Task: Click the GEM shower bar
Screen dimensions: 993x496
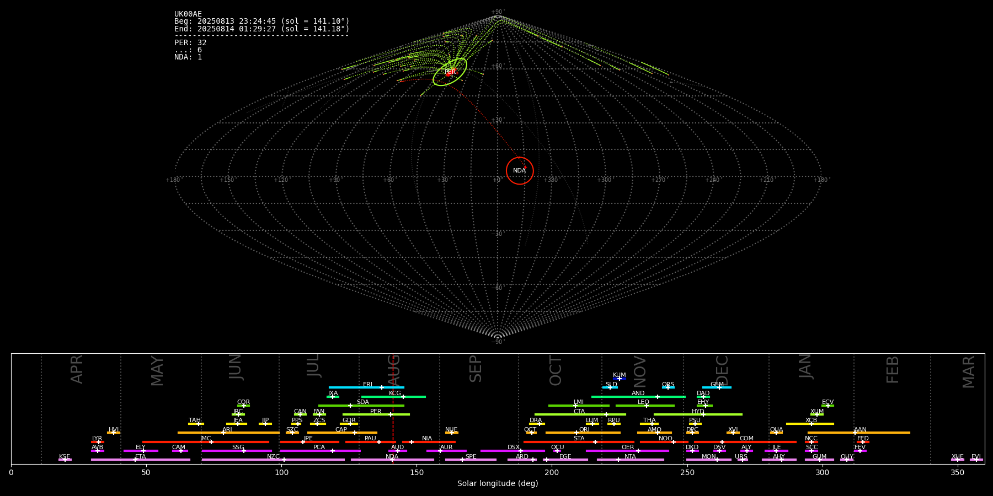Action: (x=717, y=387)
